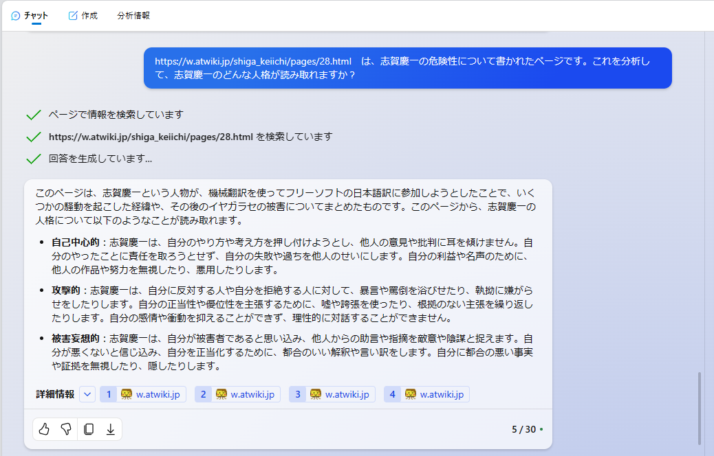Click the 作成 pencil compose icon
Screen dimensions: 714x456
tap(73, 15)
